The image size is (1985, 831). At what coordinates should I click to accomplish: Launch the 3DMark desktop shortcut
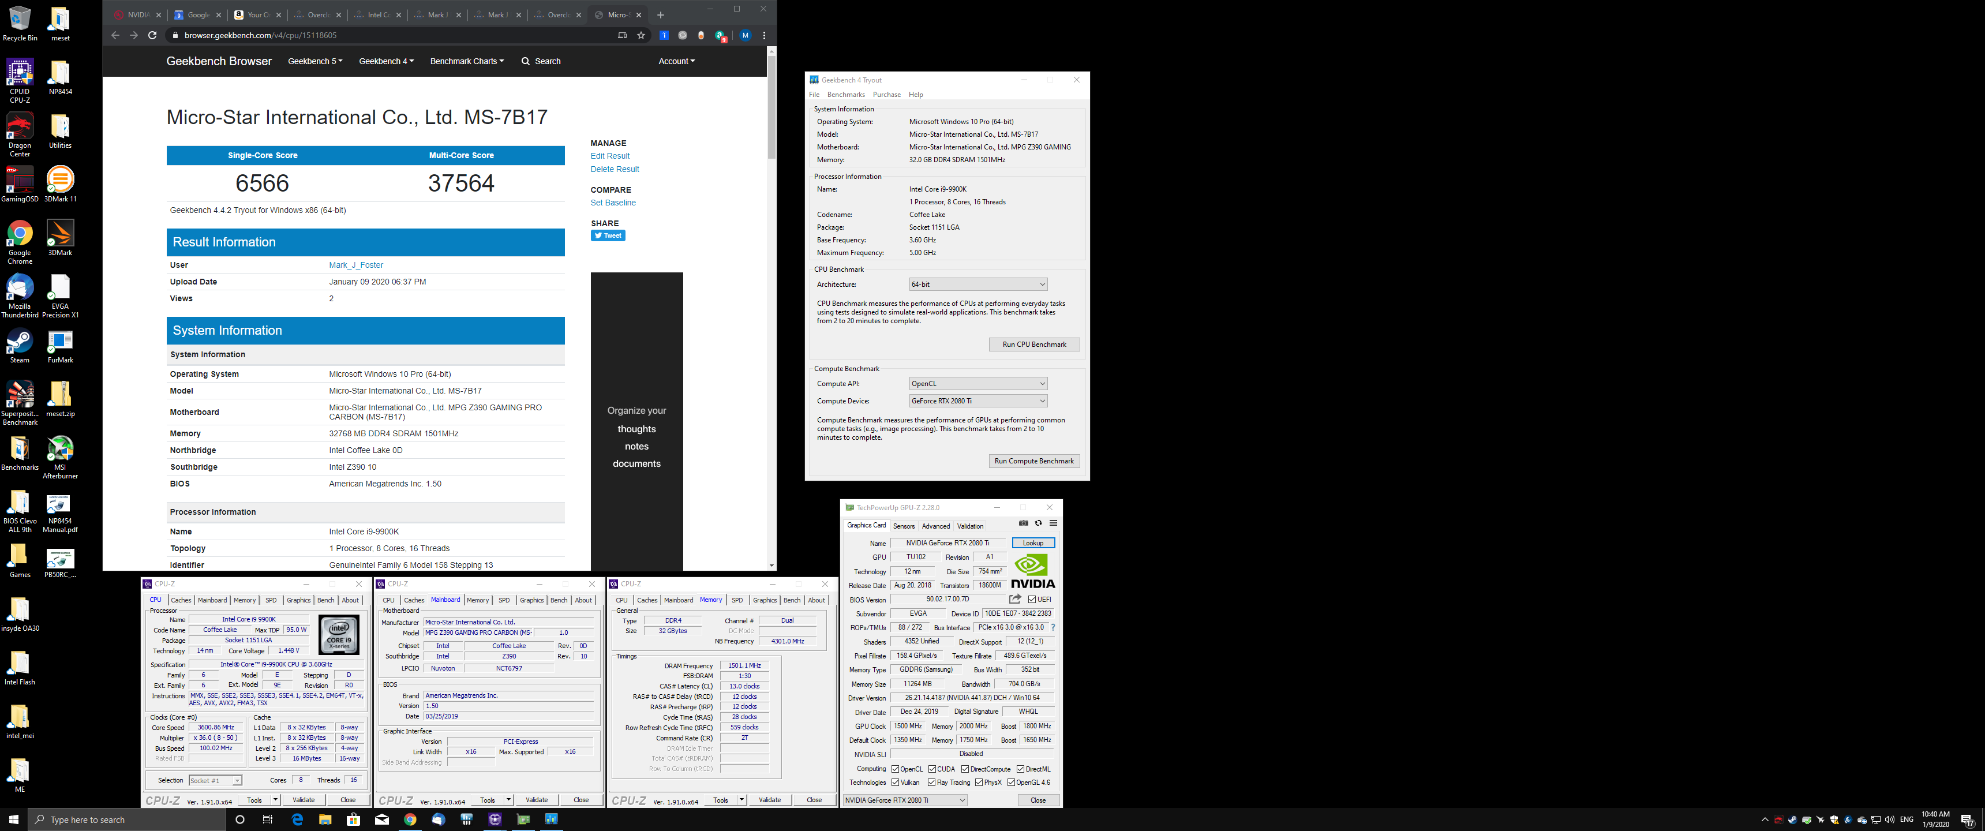pyautogui.click(x=60, y=237)
